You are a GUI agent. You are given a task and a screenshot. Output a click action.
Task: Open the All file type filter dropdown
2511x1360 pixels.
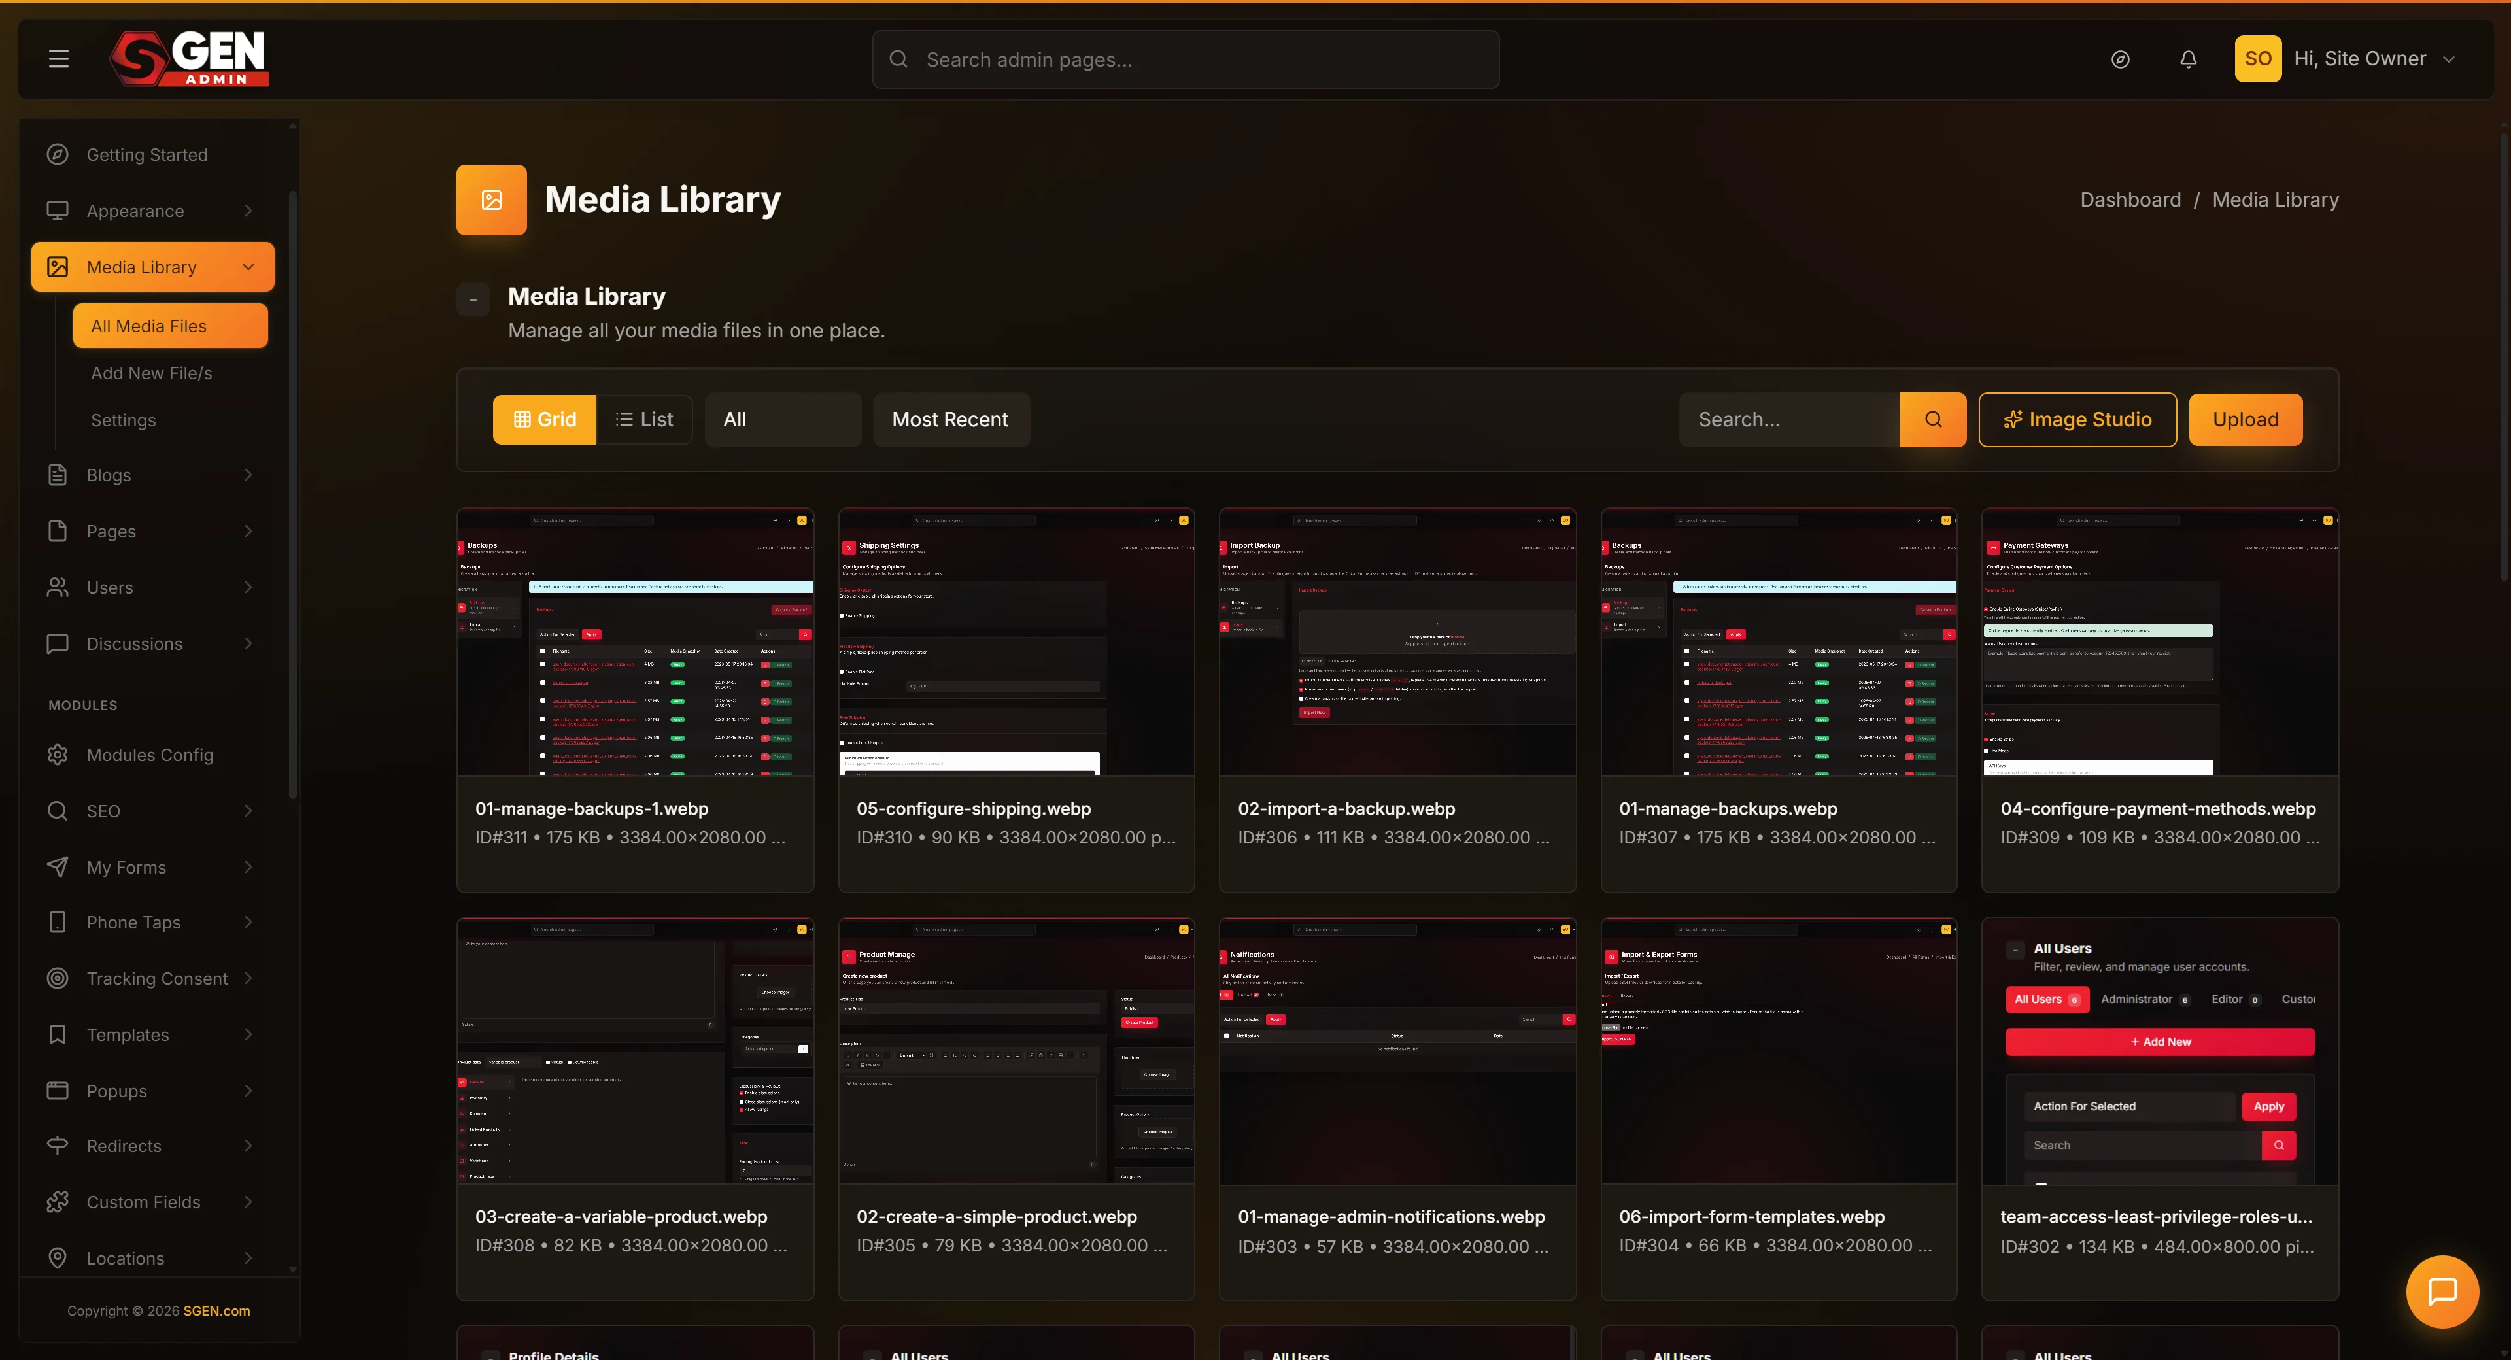[x=783, y=419]
